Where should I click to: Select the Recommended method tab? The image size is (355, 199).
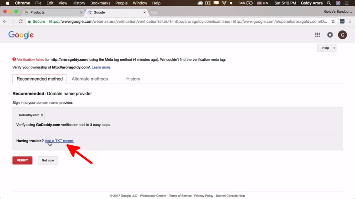(40, 79)
